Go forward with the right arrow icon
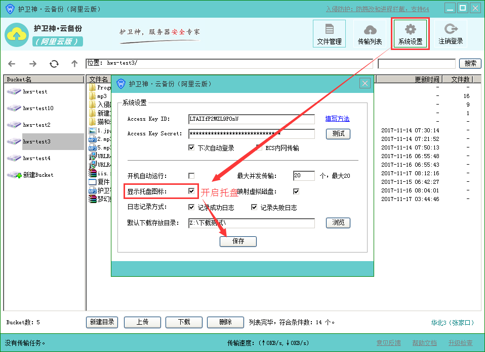Screen dimensions: 485x352 tap(33, 64)
